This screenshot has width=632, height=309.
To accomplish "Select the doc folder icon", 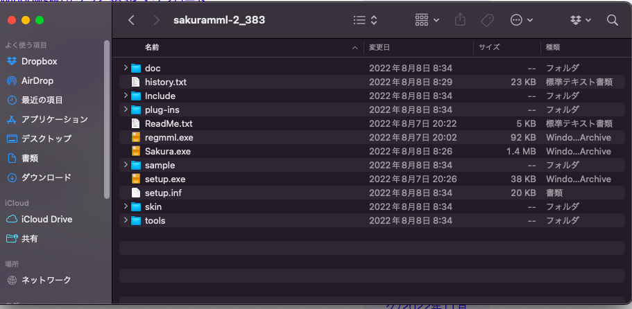I will pos(136,69).
